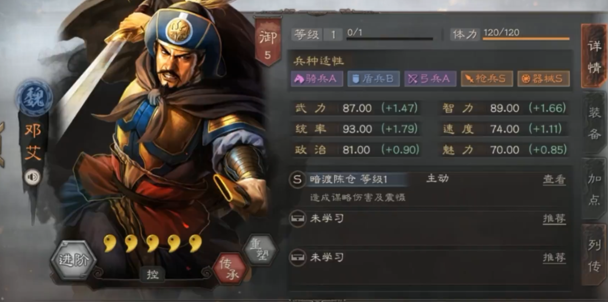
Task: Tap the speaker voice icon under 邓艾
Action: point(32,177)
